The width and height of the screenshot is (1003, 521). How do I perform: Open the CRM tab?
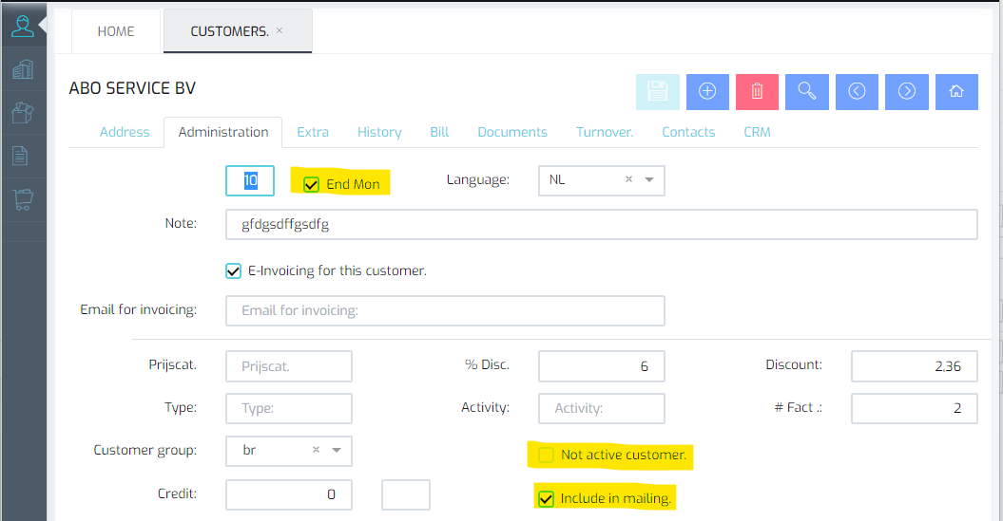tap(757, 132)
